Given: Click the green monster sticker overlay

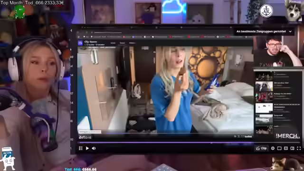Looking at the screenshot, I should [19, 12].
